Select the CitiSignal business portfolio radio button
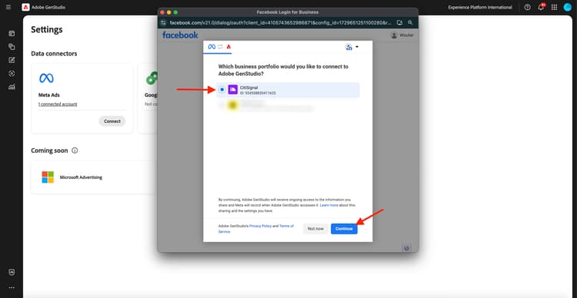 (x=222, y=90)
